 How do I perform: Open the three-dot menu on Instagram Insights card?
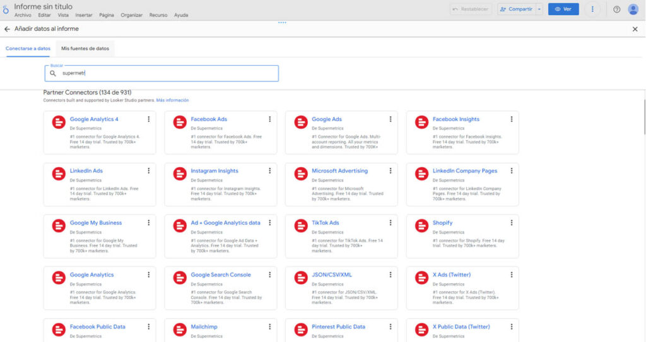coord(270,170)
